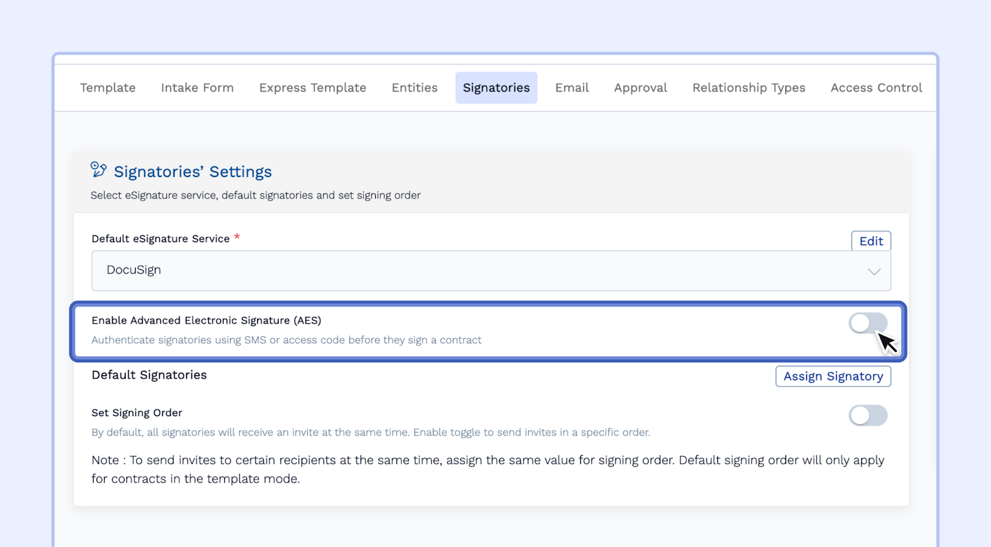Viewport: 991px width, 547px height.
Task: Expand the DocuSign dropdown chevron arrow
Action: click(874, 271)
